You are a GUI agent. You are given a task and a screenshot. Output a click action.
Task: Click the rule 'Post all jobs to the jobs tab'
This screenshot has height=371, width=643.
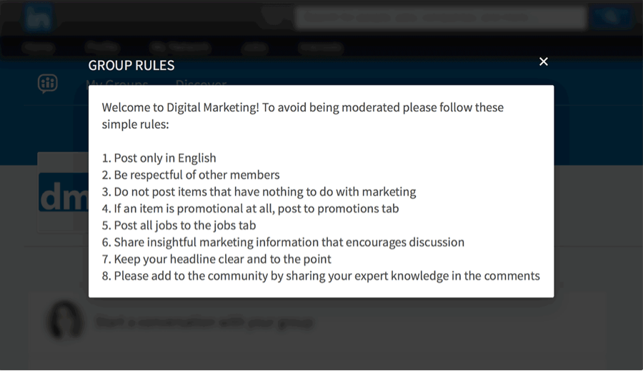pos(179,225)
